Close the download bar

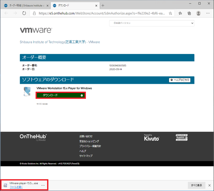tap(209, 185)
